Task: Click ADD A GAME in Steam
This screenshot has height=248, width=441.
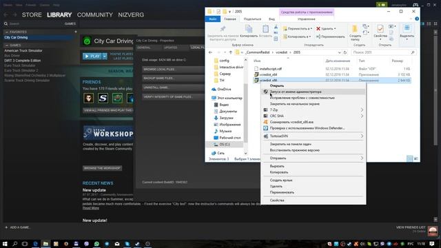Action: pyautogui.click(x=18, y=227)
